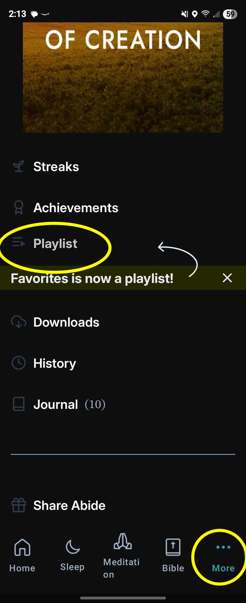Tap the History clock icon
246x603 pixels.
[x=19, y=363]
